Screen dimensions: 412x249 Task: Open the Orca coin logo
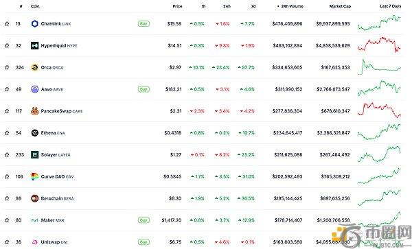[x=35, y=67]
